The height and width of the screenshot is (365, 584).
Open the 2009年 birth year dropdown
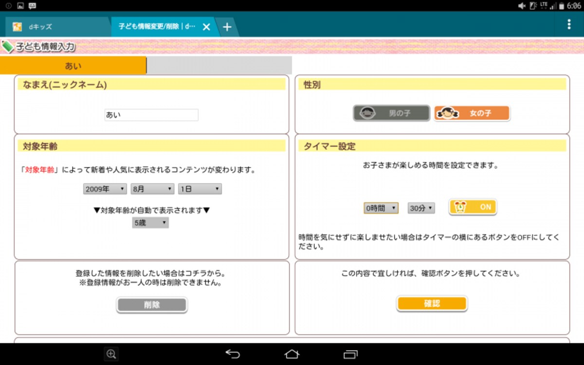[x=105, y=189]
